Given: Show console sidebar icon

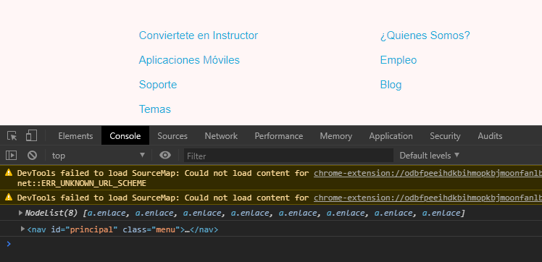Looking at the screenshot, I should 12,156.
